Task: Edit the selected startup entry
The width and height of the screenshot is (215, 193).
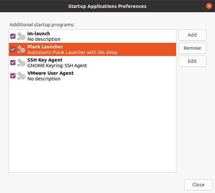Action: tap(192, 61)
